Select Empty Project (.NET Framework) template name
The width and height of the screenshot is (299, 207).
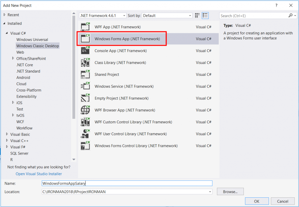click(x=122, y=98)
